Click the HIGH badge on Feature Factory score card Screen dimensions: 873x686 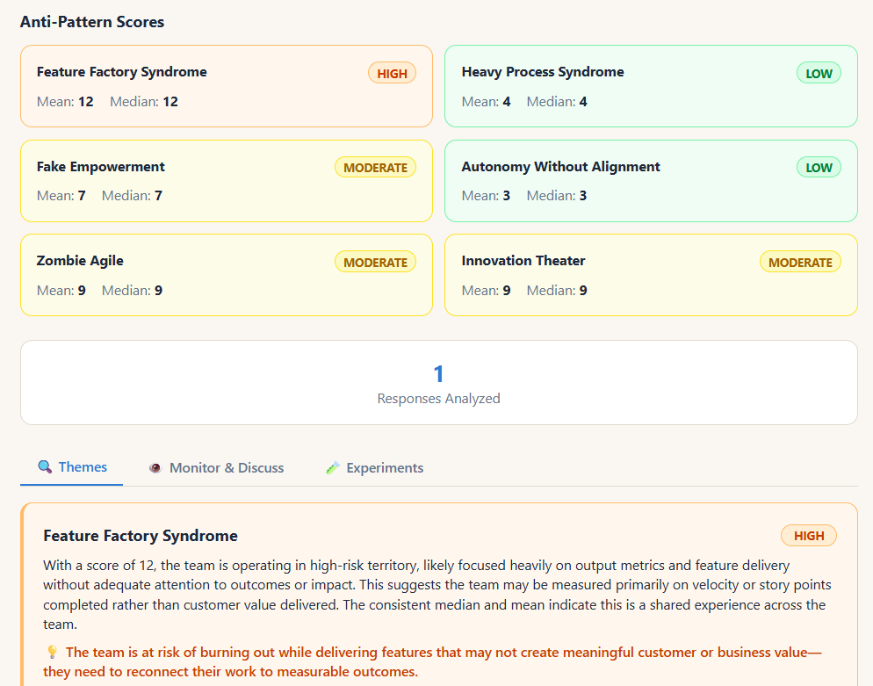(x=392, y=73)
